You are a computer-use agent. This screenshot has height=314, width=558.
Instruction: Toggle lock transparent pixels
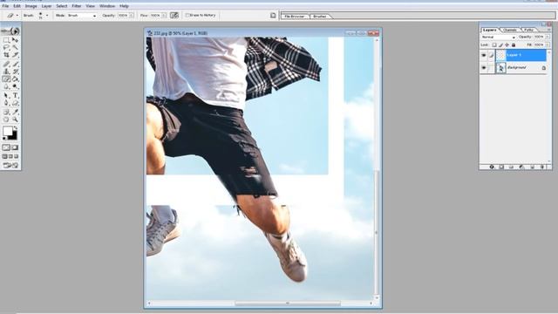pyautogui.click(x=494, y=45)
